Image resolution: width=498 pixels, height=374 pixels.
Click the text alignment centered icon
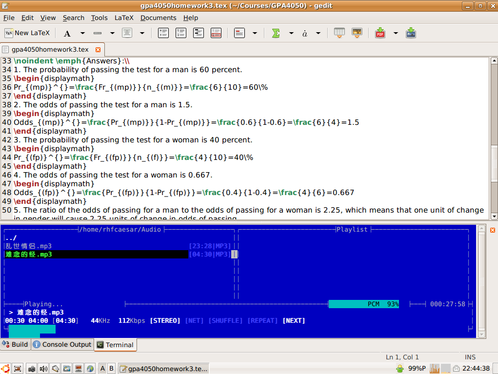127,33
